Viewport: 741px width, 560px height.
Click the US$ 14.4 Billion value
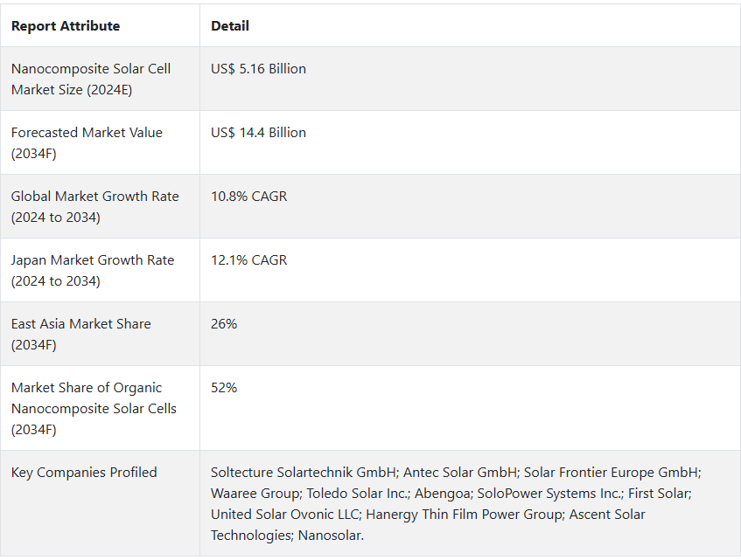point(258,133)
